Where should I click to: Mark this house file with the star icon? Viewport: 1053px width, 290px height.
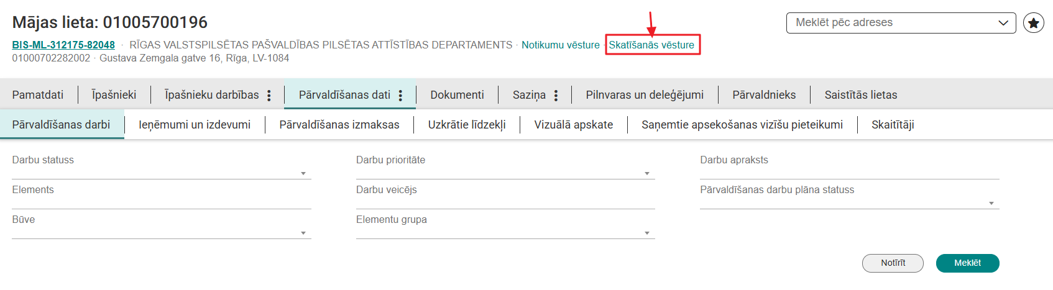coord(1034,23)
